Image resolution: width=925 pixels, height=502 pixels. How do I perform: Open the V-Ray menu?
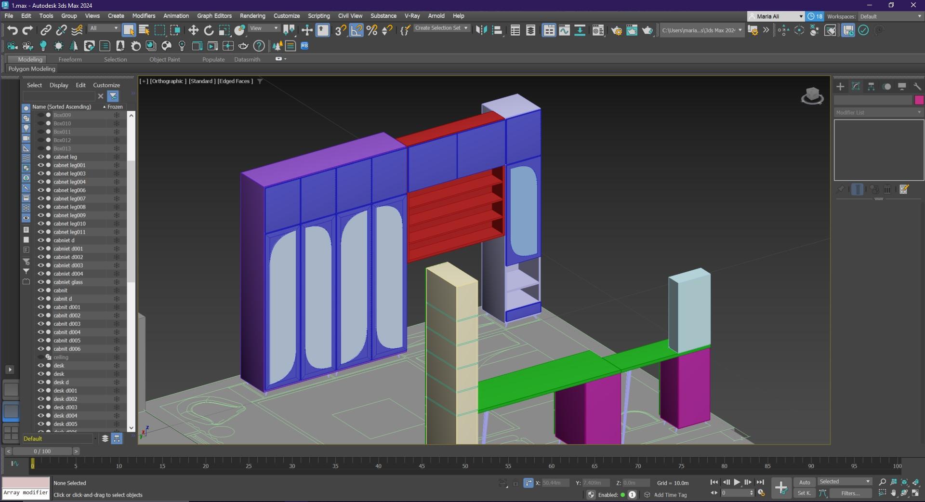(x=412, y=16)
